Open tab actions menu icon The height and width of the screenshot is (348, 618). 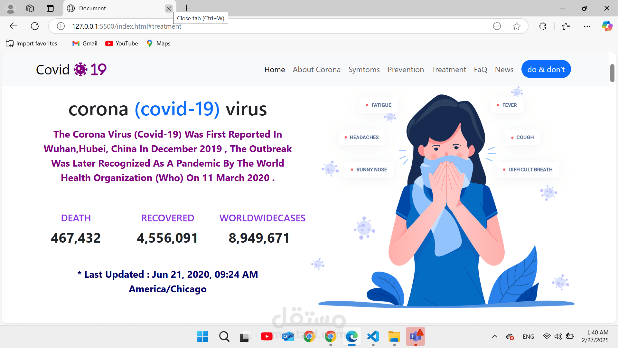click(x=50, y=8)
